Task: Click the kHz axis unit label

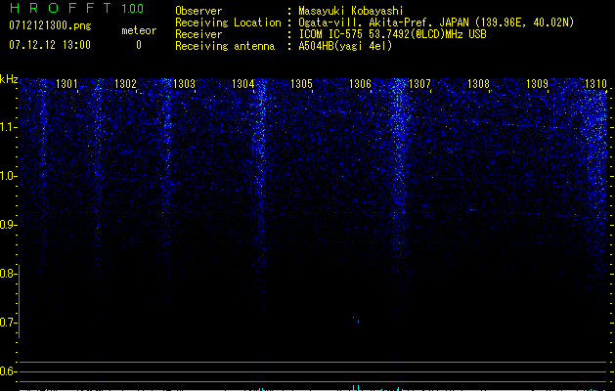Action: tap(9, 79)
